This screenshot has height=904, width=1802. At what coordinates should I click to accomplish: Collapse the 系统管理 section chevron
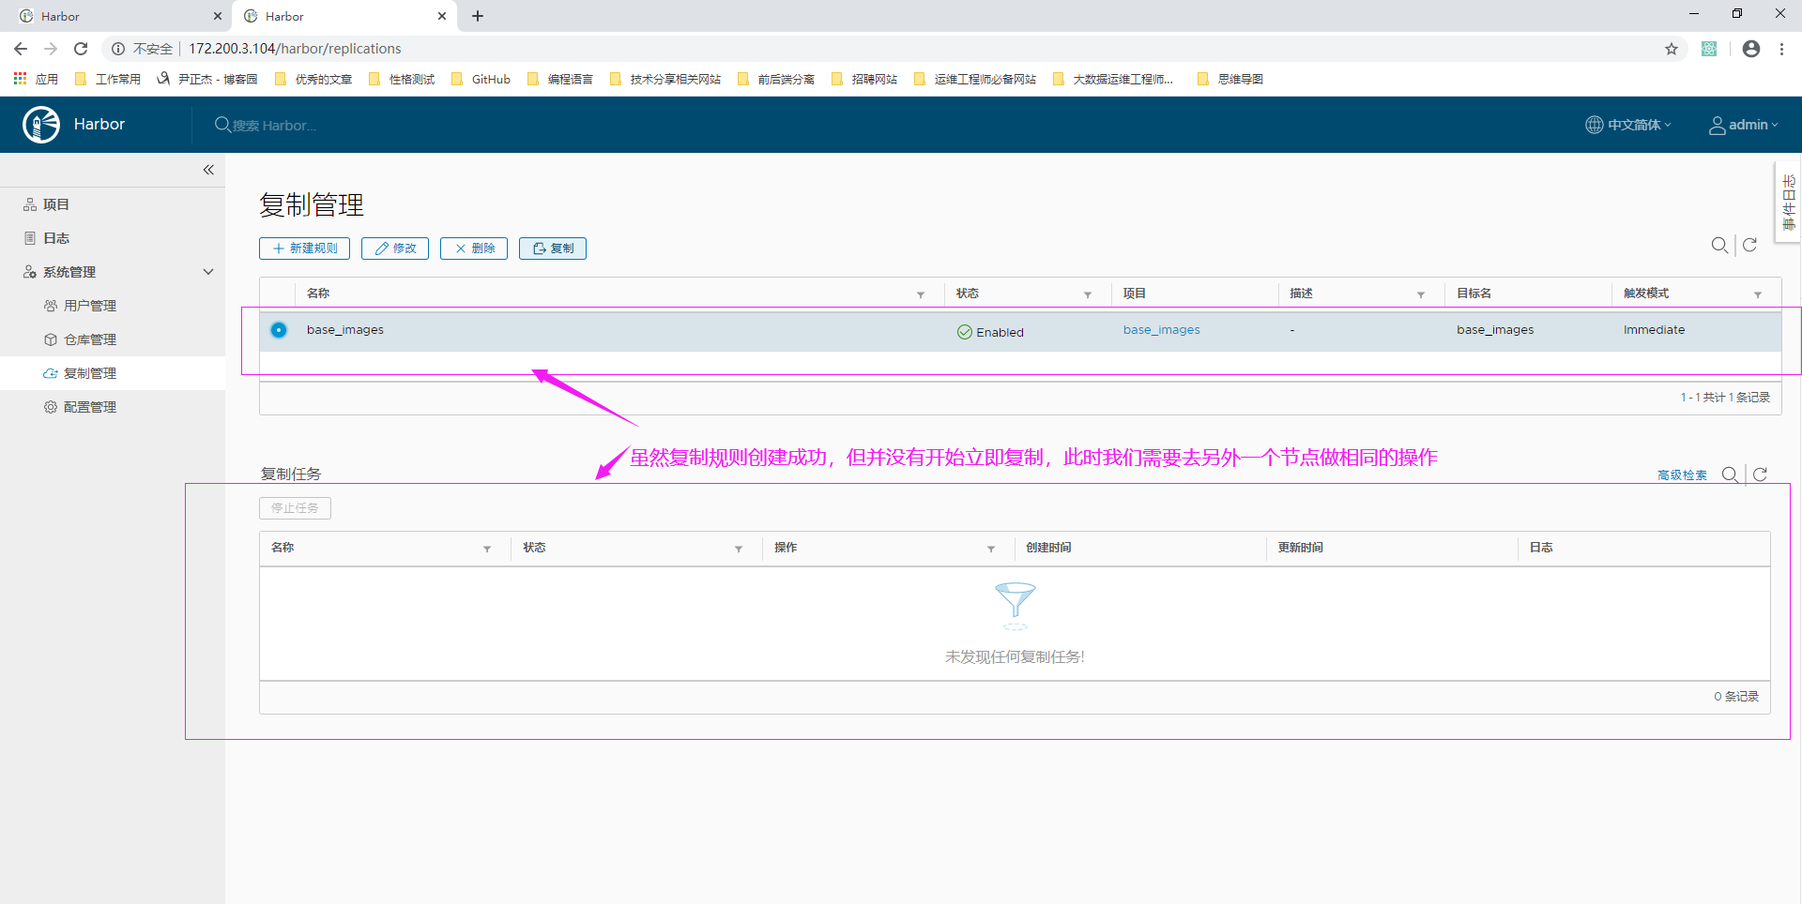208,272
